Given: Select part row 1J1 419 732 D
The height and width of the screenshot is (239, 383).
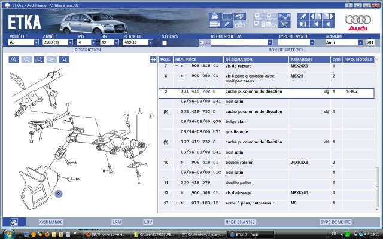Looking at the screenshot, I should 266,93.
